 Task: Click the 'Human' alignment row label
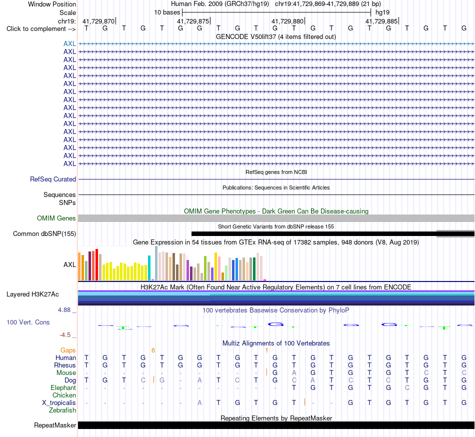65,357
